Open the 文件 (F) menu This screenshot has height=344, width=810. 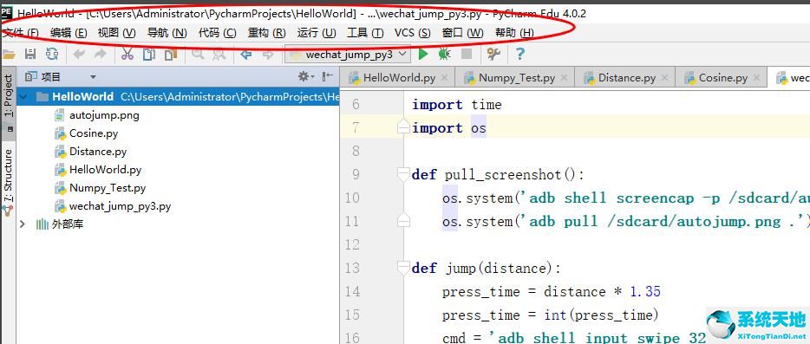pyautogui.click(x=20, y=33)
